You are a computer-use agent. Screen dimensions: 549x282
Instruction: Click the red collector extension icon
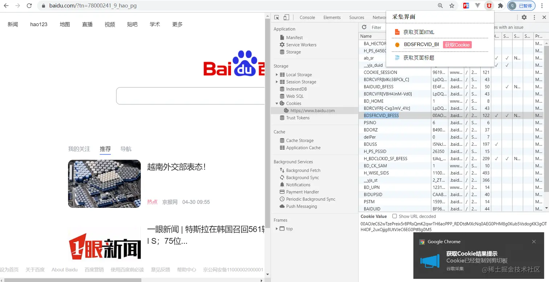[x=489, y=6]
